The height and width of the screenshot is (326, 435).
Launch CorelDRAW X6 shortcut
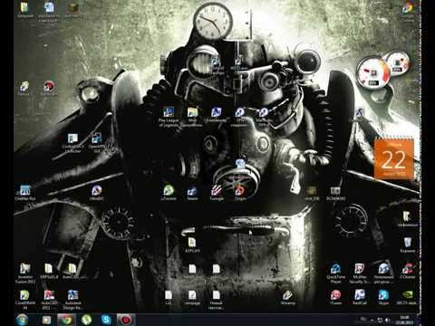pos(25,300)
